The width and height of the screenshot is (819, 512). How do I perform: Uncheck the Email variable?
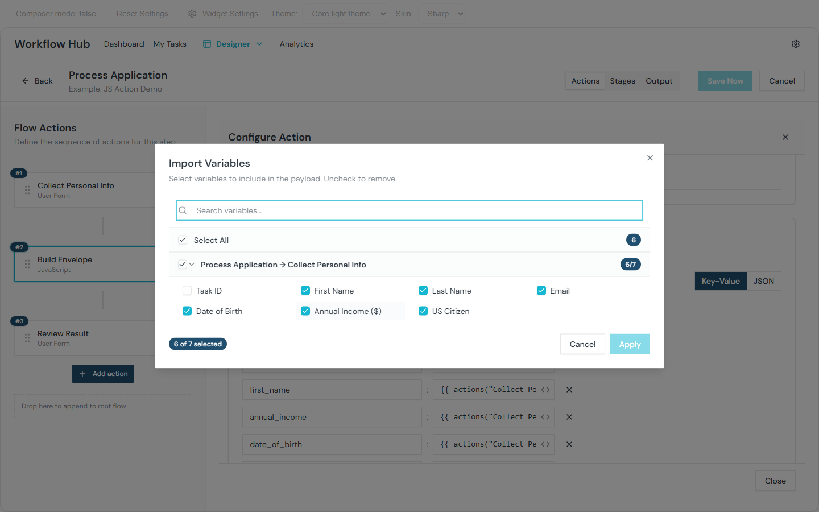click(x=541, y=291)
